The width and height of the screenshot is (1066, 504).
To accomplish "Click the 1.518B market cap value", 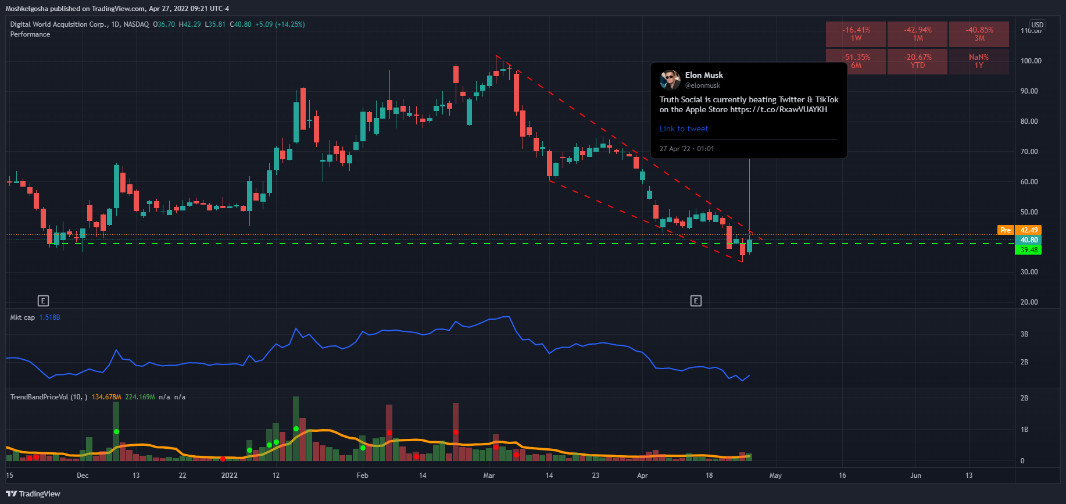I will tap(49, 317).
